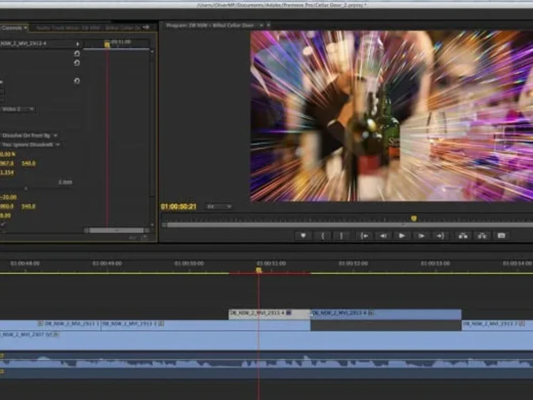Click the 01:00:50:21 timecode in Program monitor
The width and height of the screenshot is (533, 400).
point(179,206)
